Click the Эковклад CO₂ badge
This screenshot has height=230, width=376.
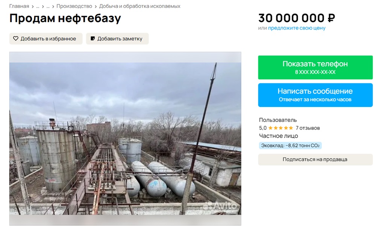pyautogui.click(x=290, y=146)
